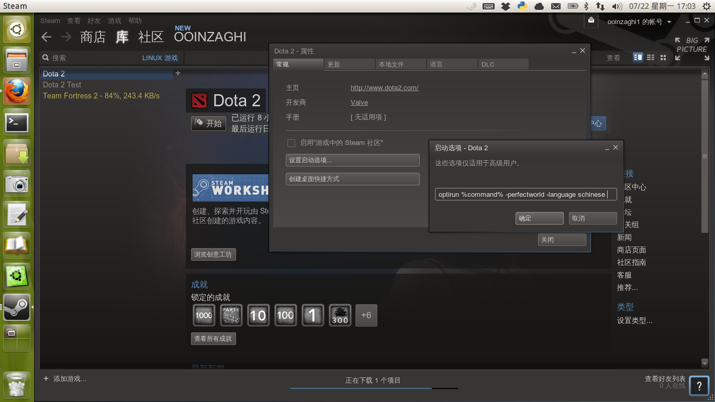715x402 pixels.
Task: Switch to the 语言 tab
Action: (452, 64)
